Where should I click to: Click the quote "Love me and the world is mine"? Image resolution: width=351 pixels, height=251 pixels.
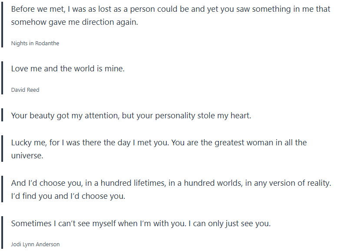click(x=68, y=69)
